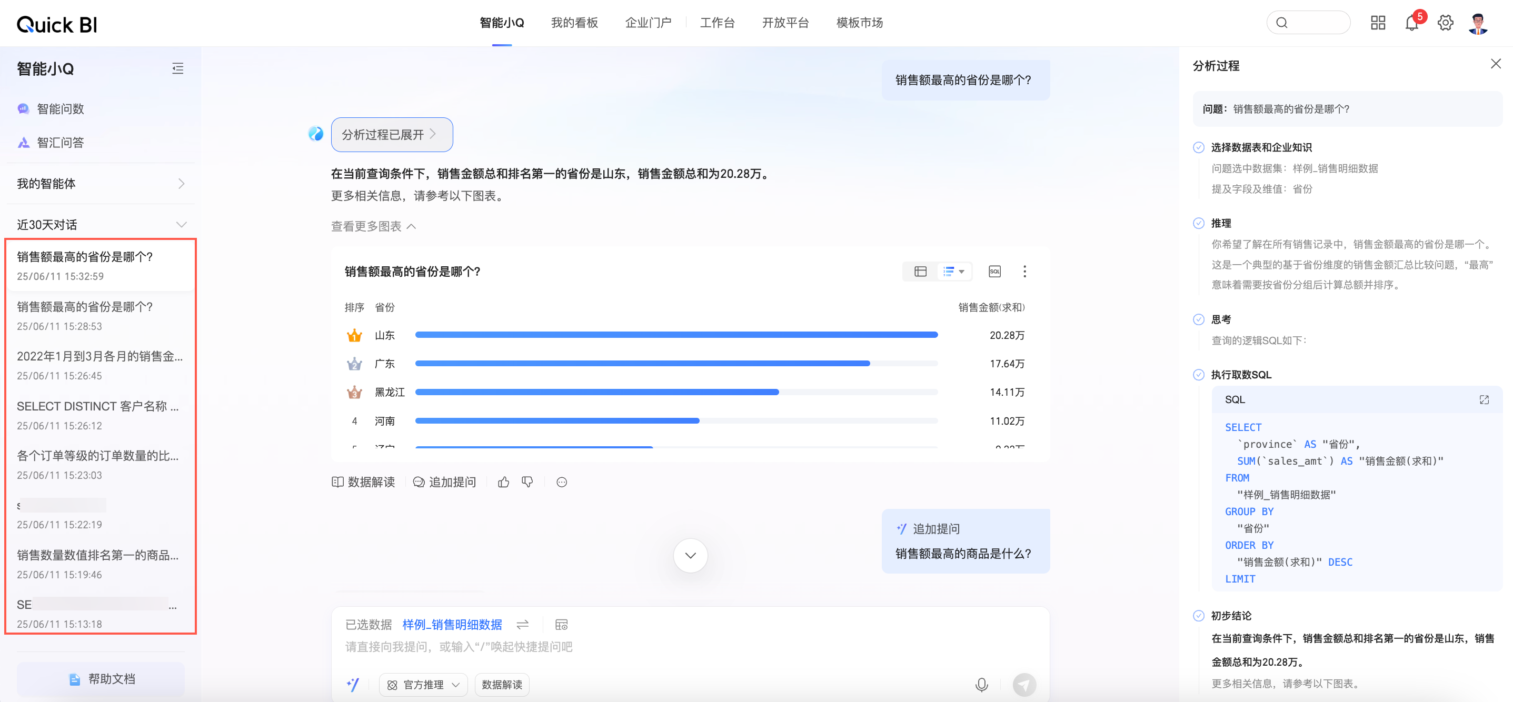The image size is (1513, 702).
Task: Click 执行取数SQL step heading
Action: coord(1240,375)
